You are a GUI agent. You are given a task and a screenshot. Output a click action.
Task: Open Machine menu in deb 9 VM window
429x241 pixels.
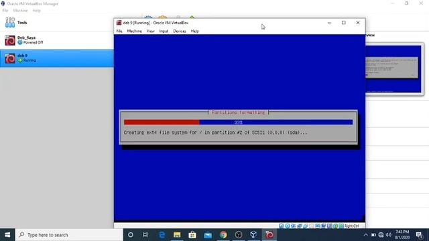click(134, 31)
